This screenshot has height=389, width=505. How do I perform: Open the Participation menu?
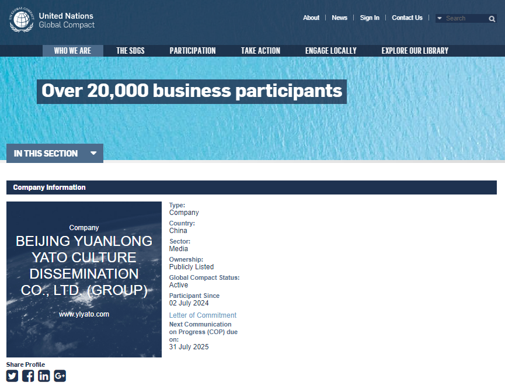193,51
